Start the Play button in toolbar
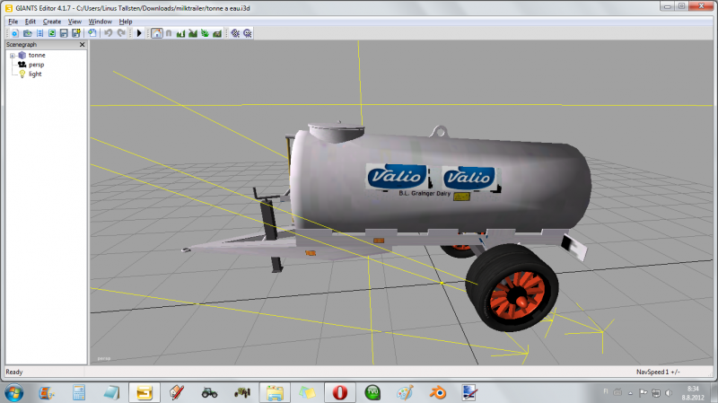718x403 pixels. (x=139, y=33)
